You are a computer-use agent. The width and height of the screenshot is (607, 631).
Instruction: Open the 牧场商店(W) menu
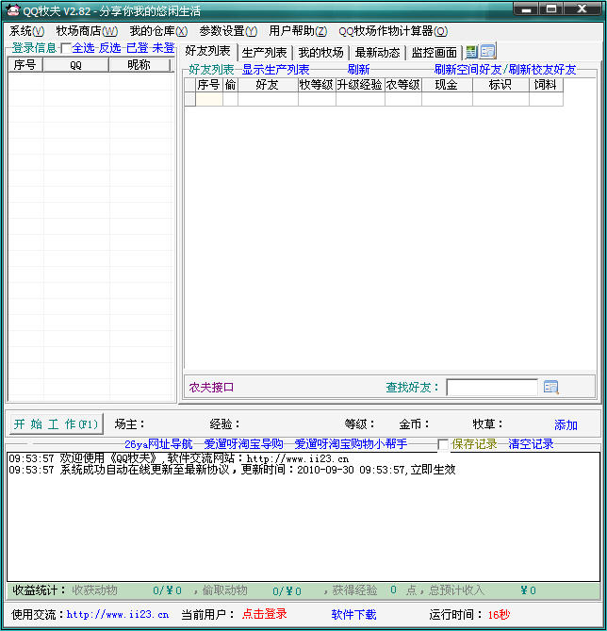[x=87, y=31]
